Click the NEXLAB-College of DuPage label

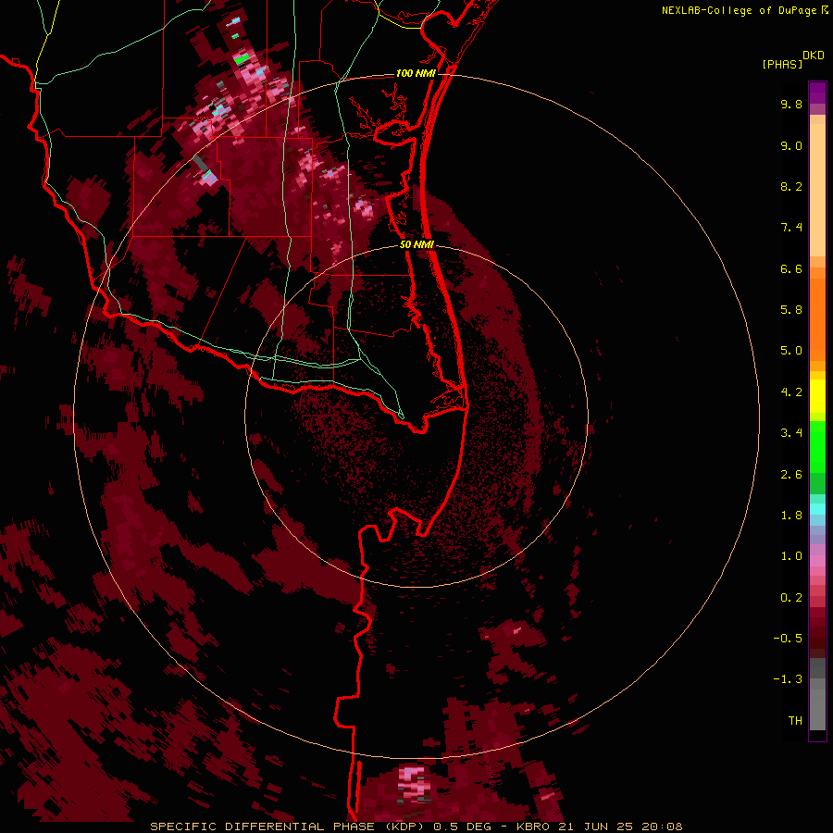click(x=739, y=10)
